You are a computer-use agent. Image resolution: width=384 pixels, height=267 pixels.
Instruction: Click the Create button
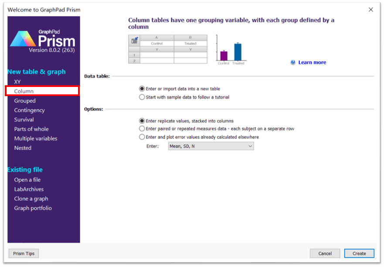click(359, 254)
